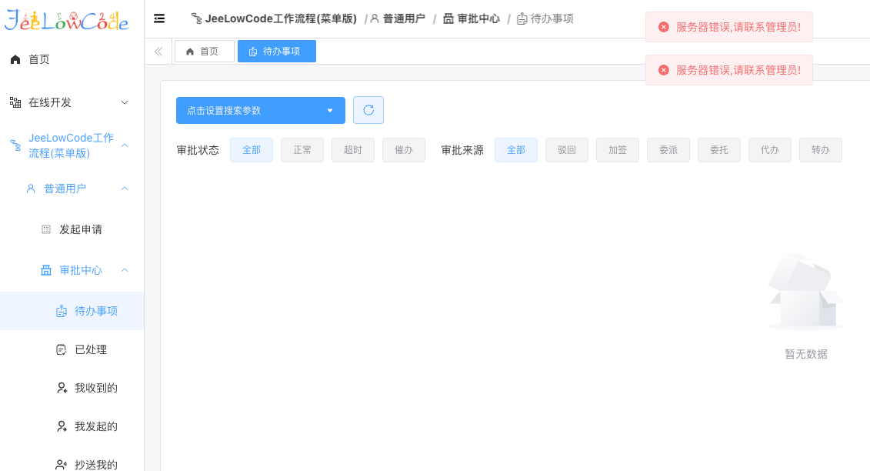Click the JeeLowCode logo
Image resolution: width=870 pixels, height=471 pixels.
[x=67, y=21]
